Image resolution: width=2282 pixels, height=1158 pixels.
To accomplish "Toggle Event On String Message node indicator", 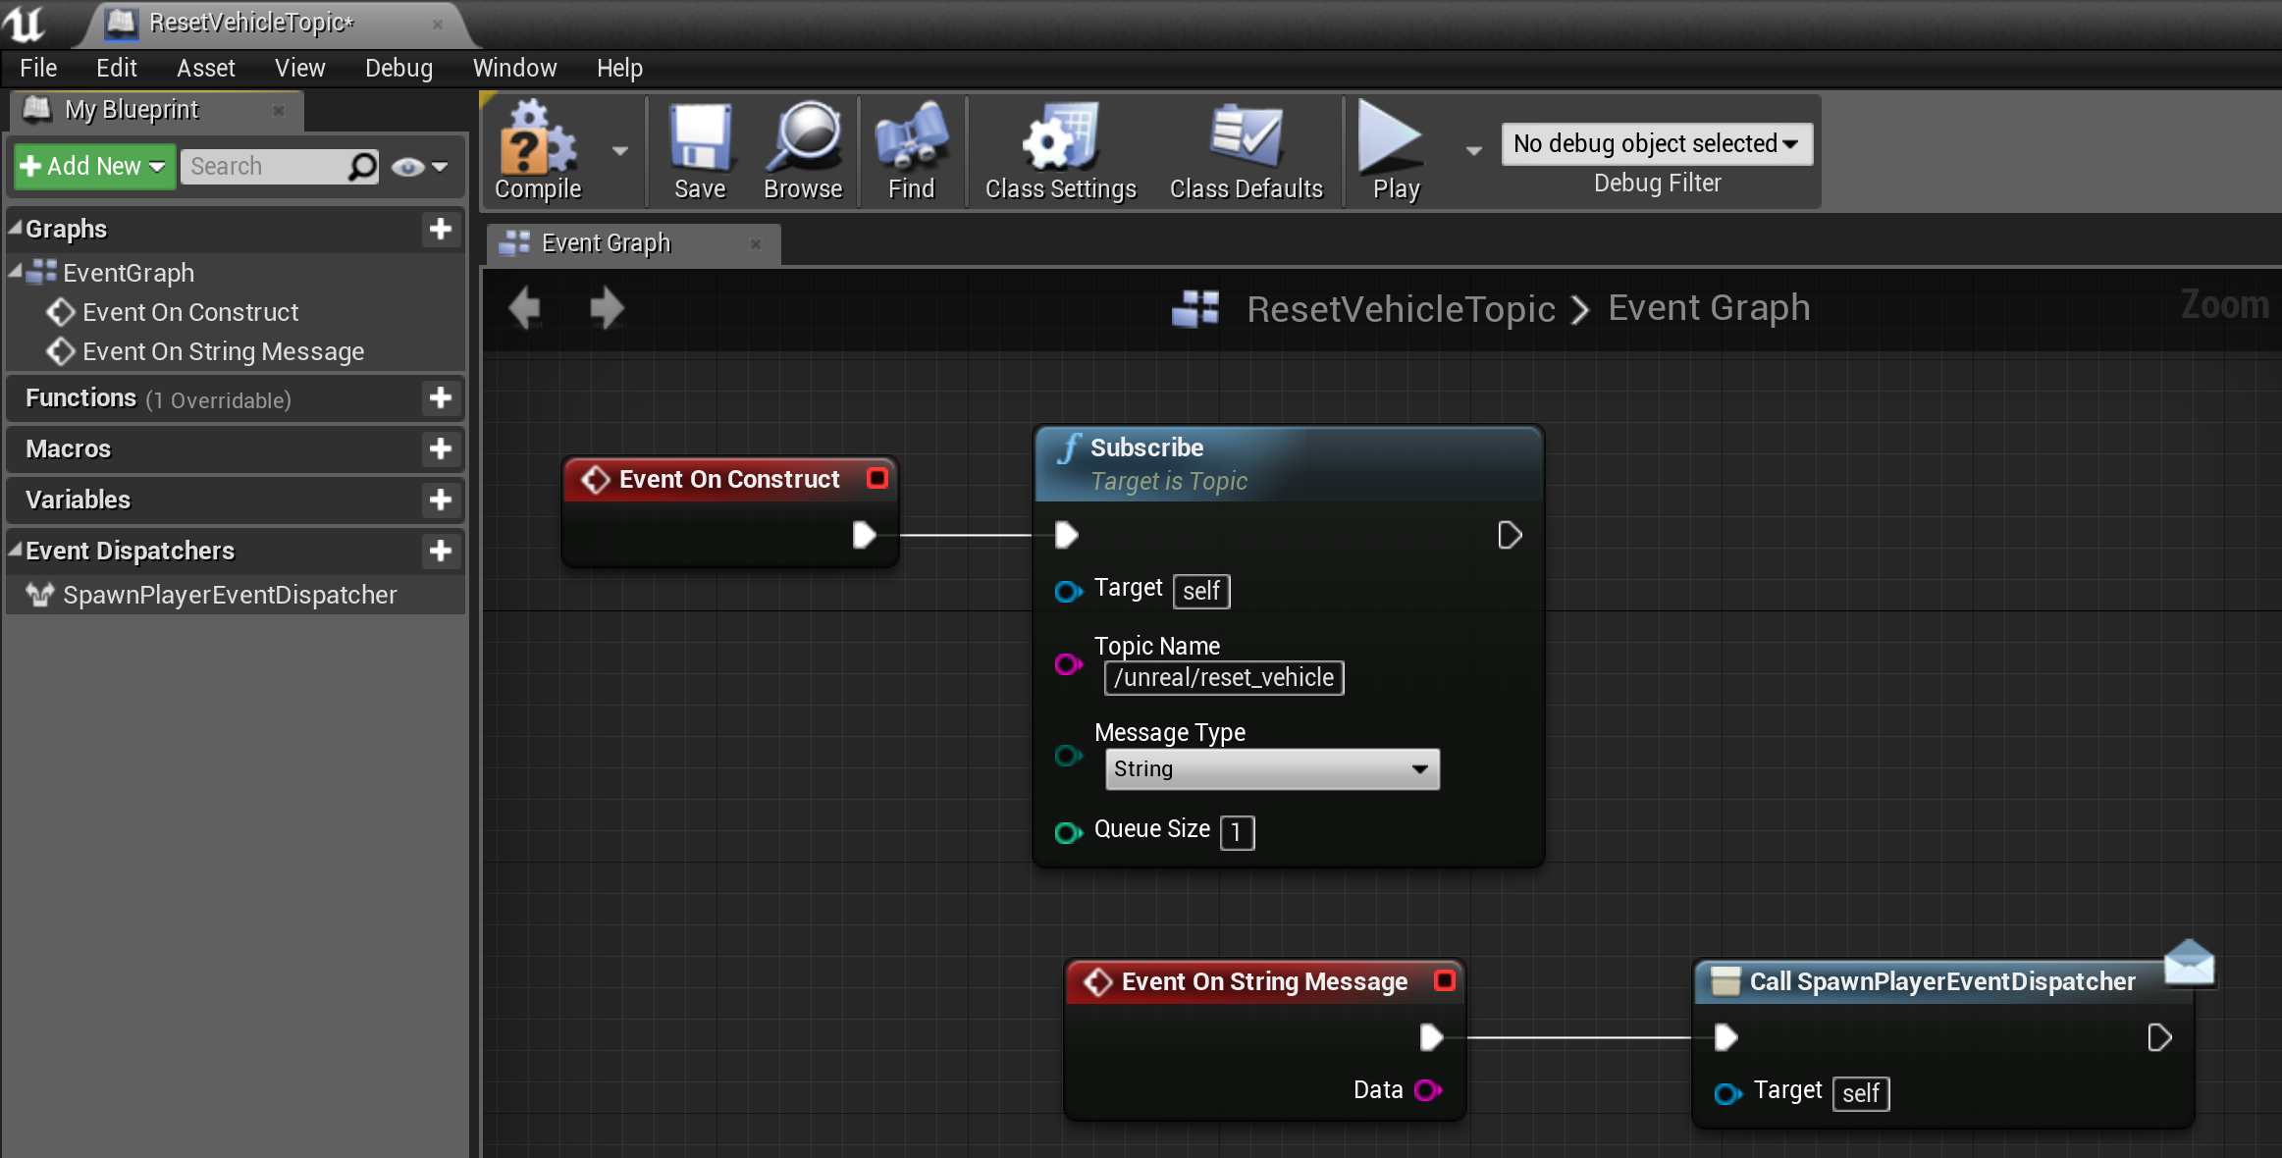I will 1444,980.
